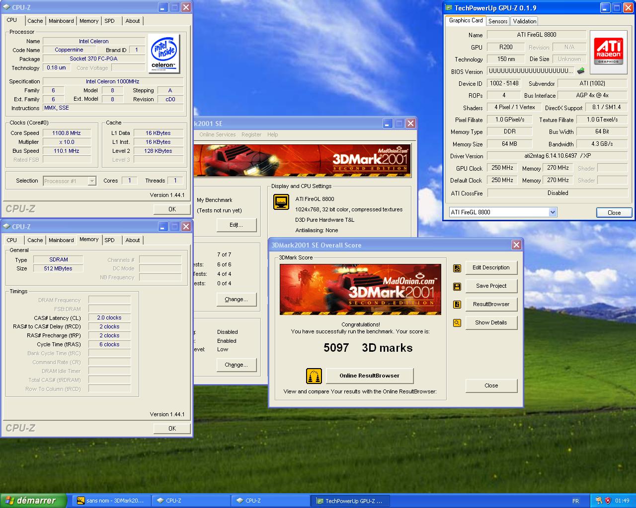Screen dimensions: 636x508
Task: Open the About tab in top CPU-Z
Action: tap(132, 21)
